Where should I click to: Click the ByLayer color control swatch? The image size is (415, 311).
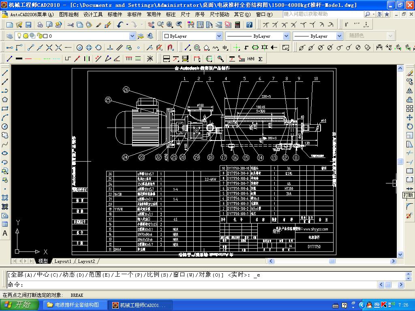pos(166,36)
